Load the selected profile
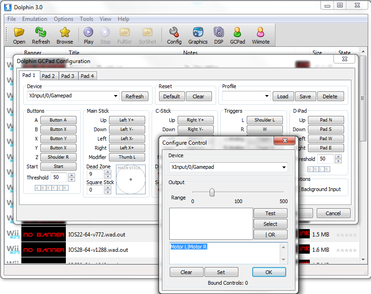Image resolution: width=371 pixels, height=294 pixels. tap(283, 96)
